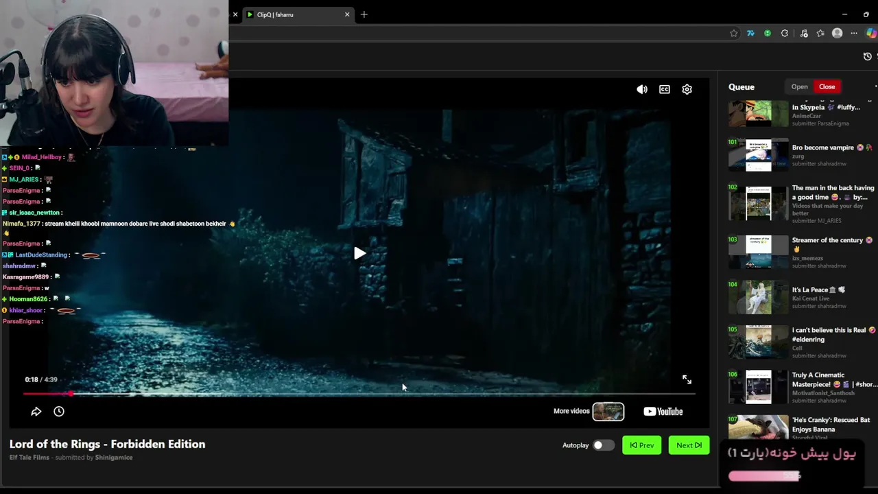Open the browser profile avatar
The image size is (878, 494).
pyautogui.click(x=837, y=33)
